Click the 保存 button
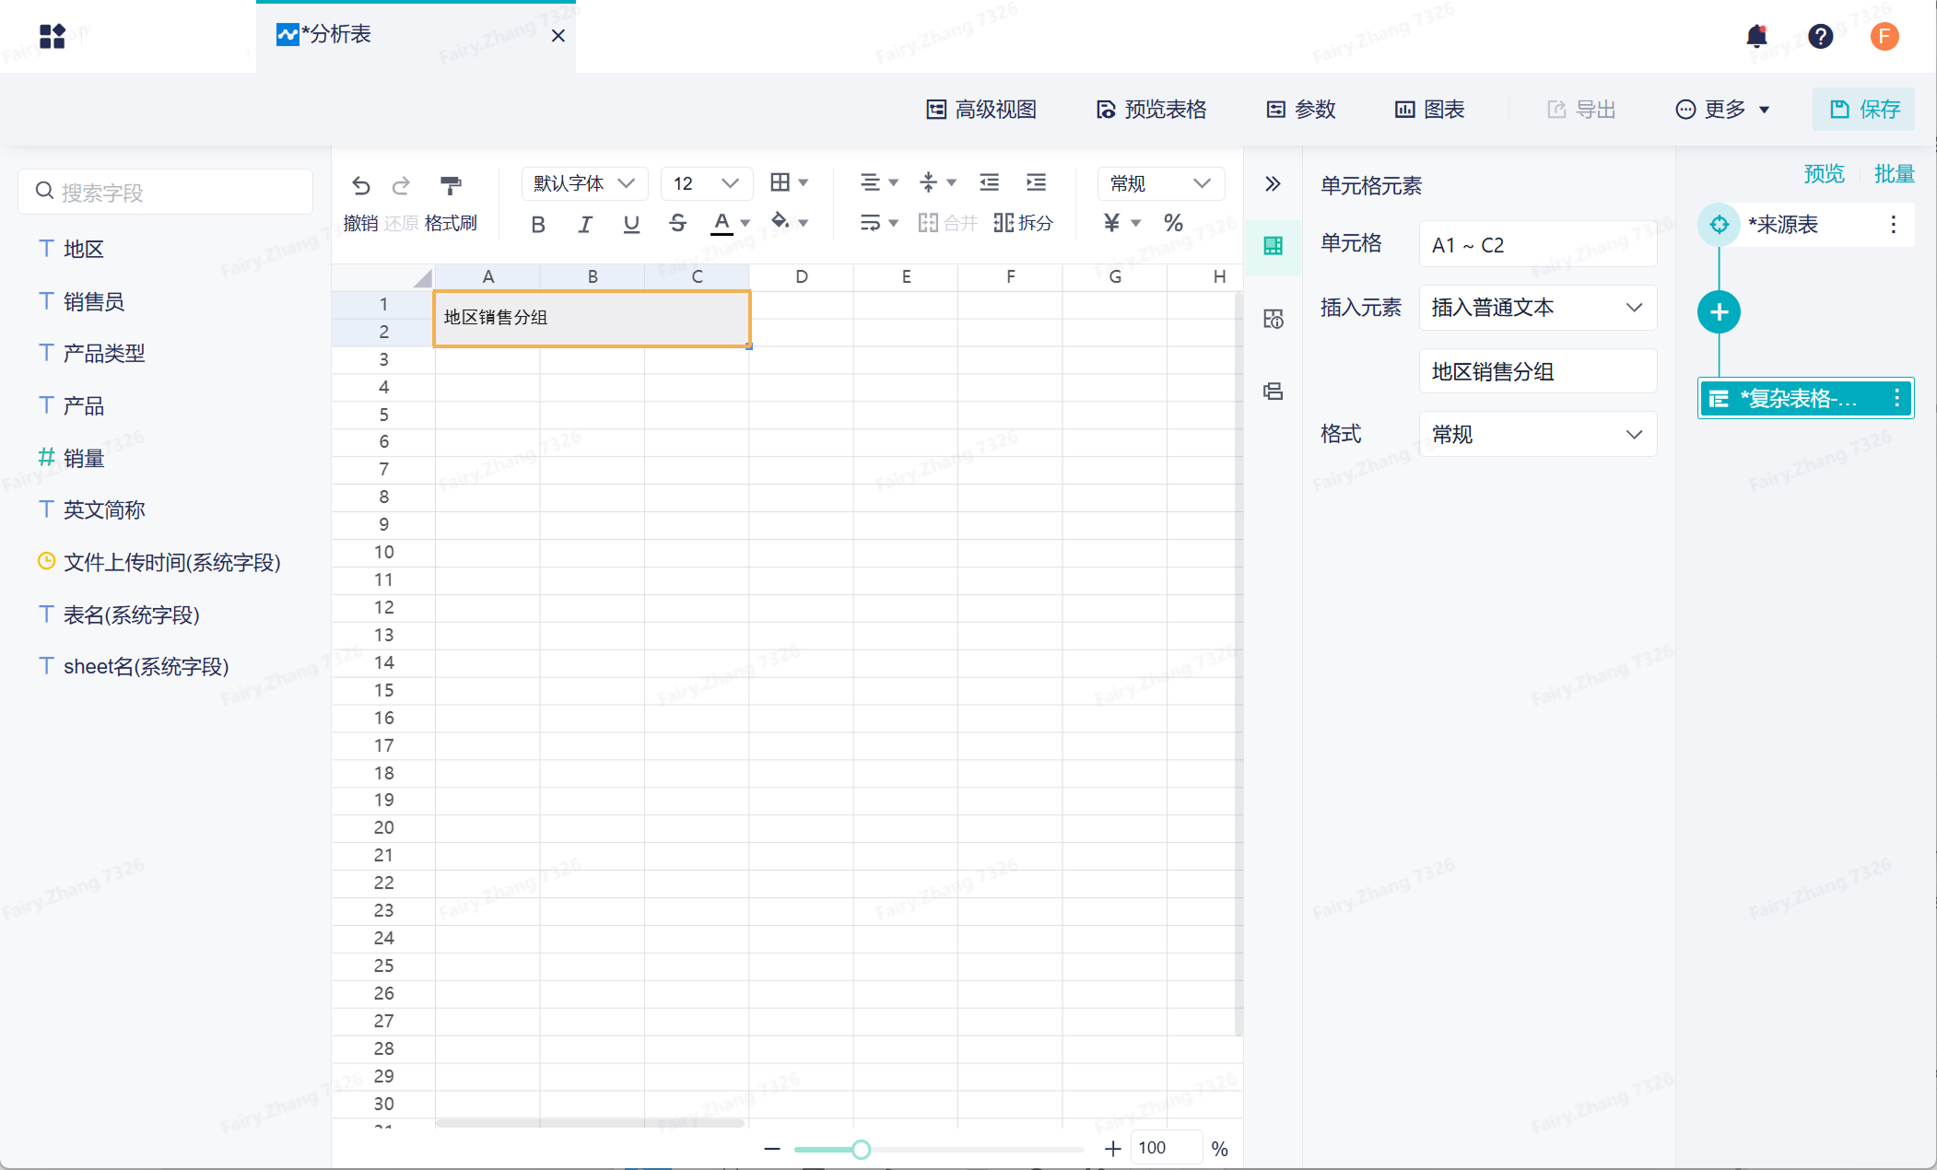The height and width of the screenshot is (1170, 1937). pyautogui.click(x=1864, y=110)
